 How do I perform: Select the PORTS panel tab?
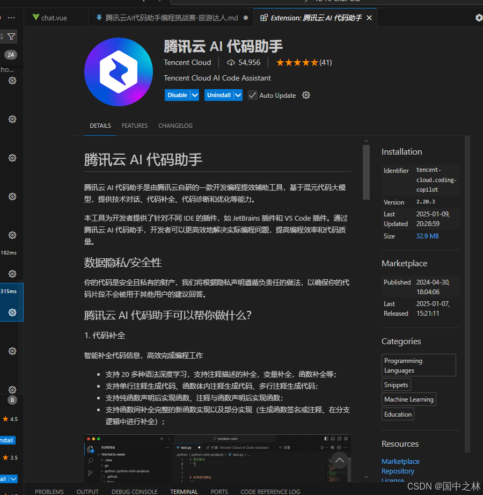(x=219, y=492)
